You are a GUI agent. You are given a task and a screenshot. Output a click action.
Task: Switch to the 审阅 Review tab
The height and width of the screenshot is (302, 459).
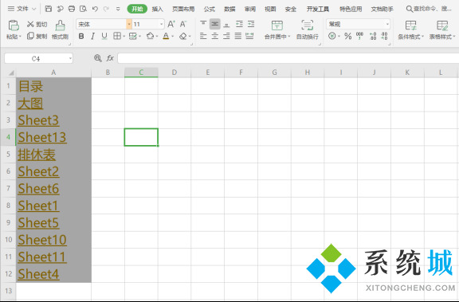tap(249, 9)
